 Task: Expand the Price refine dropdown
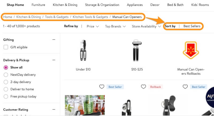[x=93, y=26]
